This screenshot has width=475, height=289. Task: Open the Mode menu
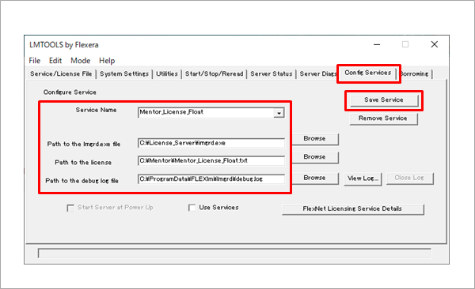(x=80, y=61)
